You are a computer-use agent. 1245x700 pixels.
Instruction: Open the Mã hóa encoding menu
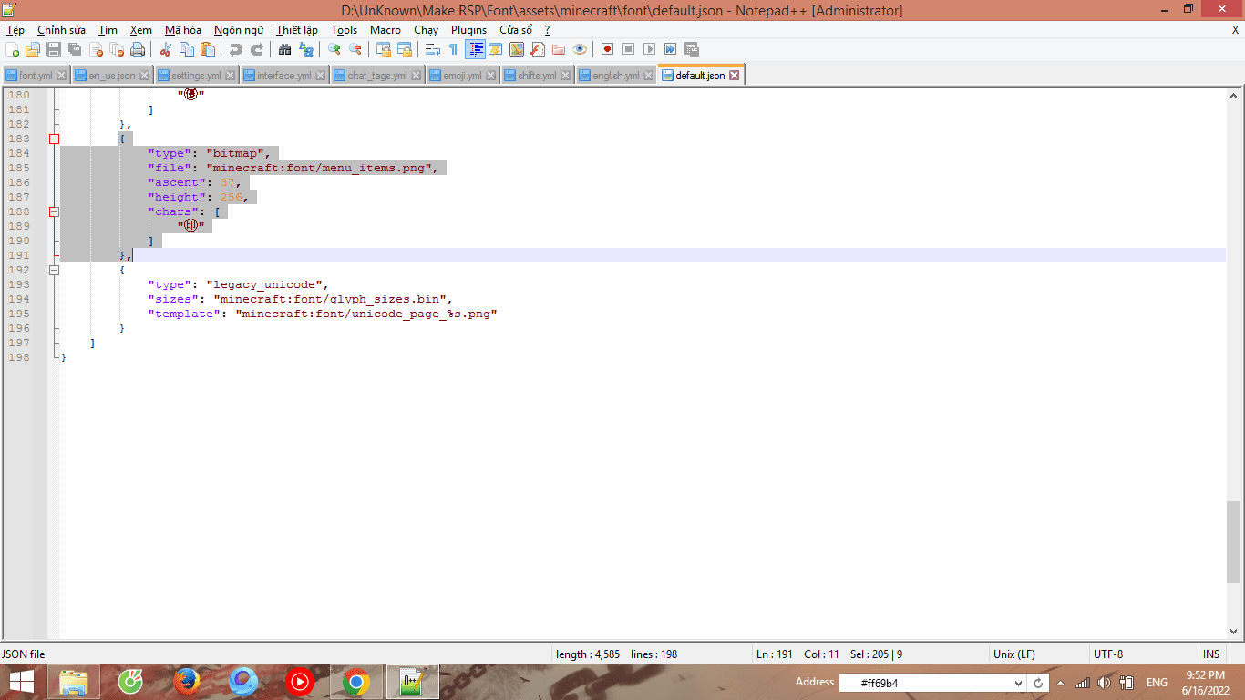point(183,30)
